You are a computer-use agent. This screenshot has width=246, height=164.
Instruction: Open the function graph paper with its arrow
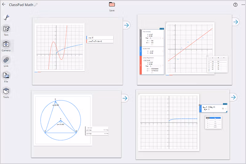(126, 25)
